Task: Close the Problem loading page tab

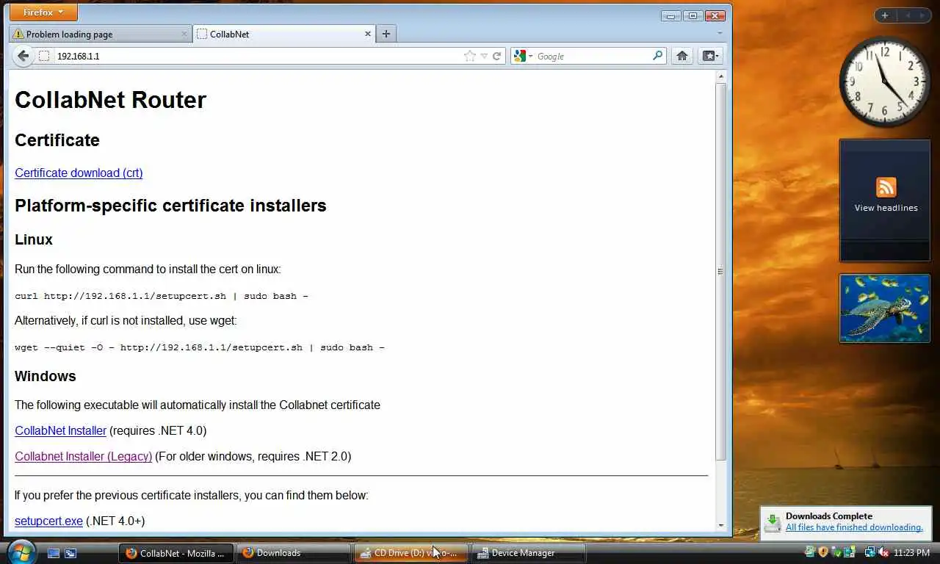Action: point(184,34)
